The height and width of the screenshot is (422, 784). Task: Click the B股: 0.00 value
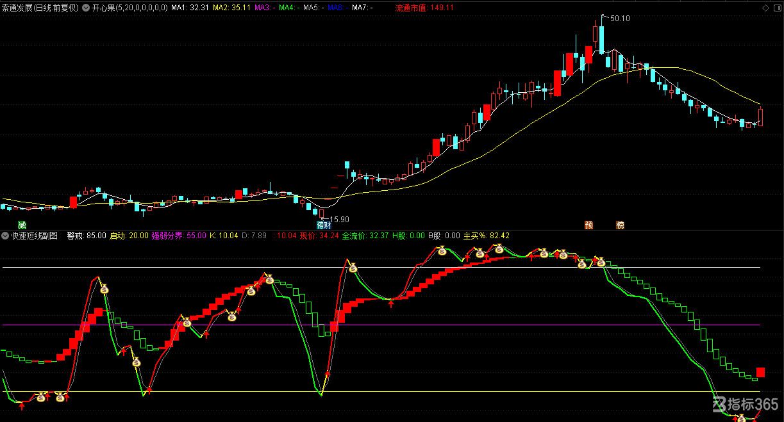click(x=444, y=236)
